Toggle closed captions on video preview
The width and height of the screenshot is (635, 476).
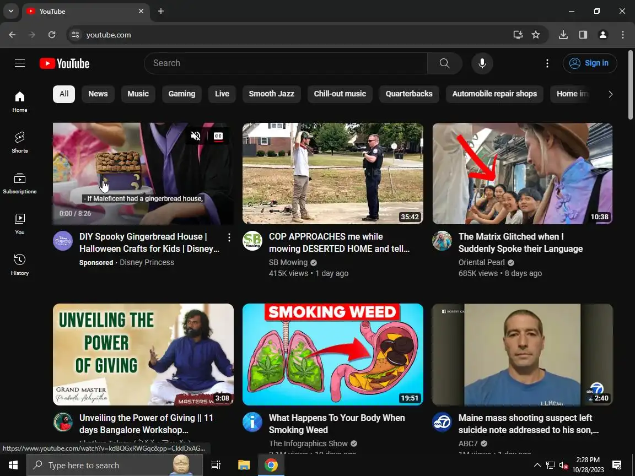(218, 136)
